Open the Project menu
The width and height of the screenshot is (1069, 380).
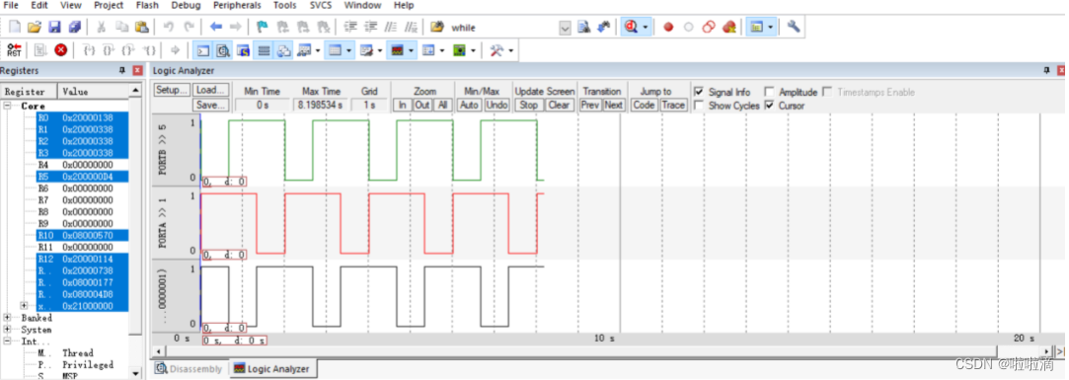point(109,6)
